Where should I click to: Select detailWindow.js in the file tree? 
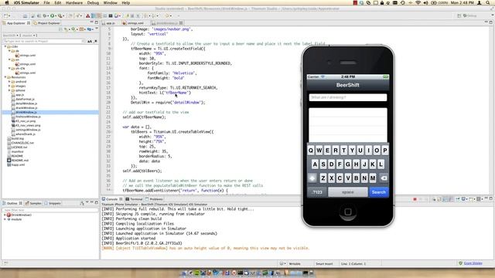pyautogui.click(x=26, y=103)
